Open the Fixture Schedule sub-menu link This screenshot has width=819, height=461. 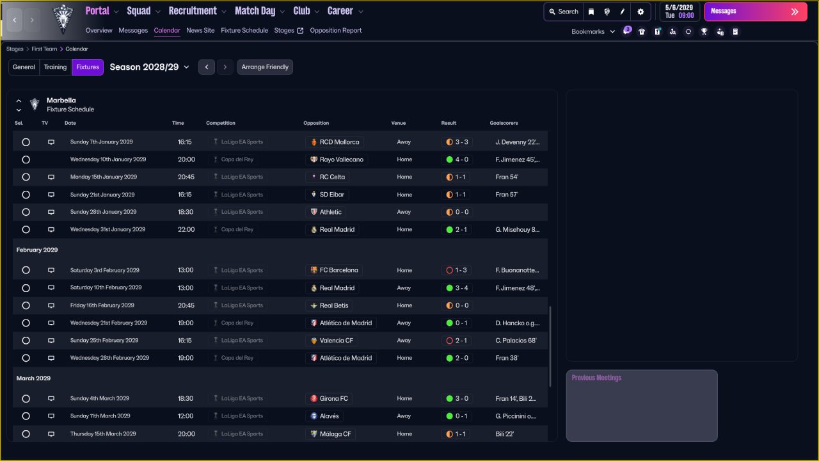(244, 30)
